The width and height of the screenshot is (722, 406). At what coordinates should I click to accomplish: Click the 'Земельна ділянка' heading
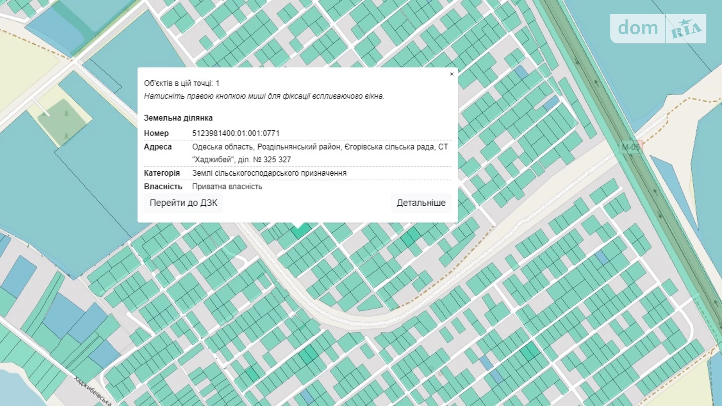(178, 118)
